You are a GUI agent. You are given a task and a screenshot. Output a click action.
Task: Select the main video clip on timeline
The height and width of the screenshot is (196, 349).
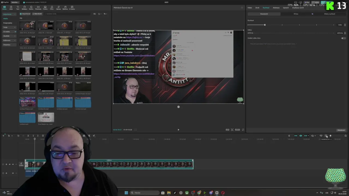point(109,164)
